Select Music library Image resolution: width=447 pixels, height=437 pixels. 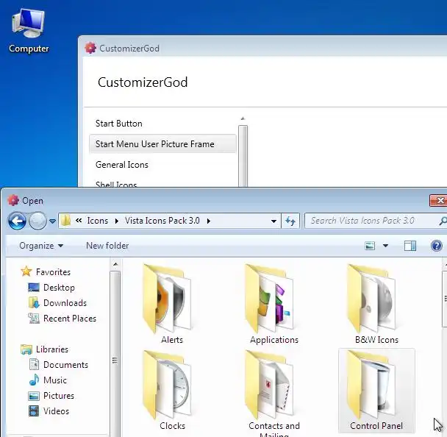pos(55,380)
